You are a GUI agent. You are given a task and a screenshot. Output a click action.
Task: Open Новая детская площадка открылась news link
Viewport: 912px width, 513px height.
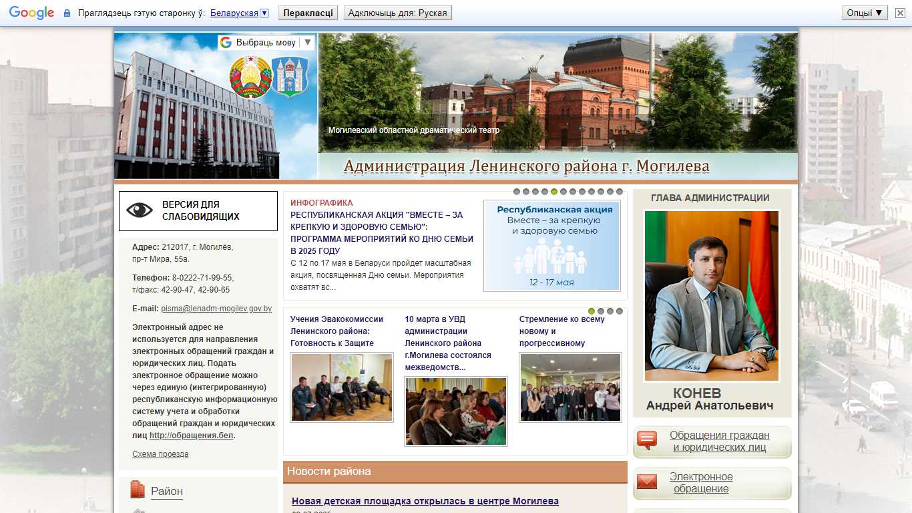click(x=425, y=501)
